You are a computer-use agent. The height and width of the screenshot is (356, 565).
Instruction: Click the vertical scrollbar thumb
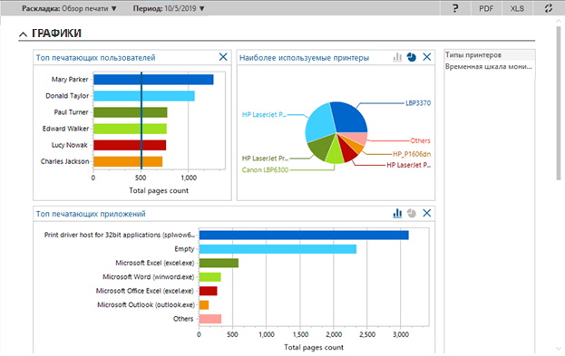[560, 102]
